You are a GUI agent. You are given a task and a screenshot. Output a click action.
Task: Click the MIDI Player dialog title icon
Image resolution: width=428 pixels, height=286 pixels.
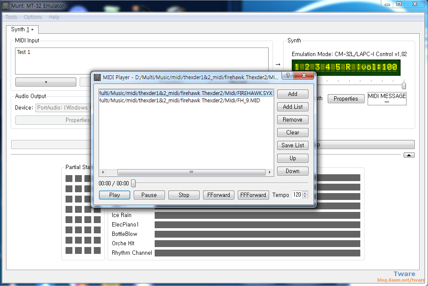pyautogui.click(x=97, y=77)
